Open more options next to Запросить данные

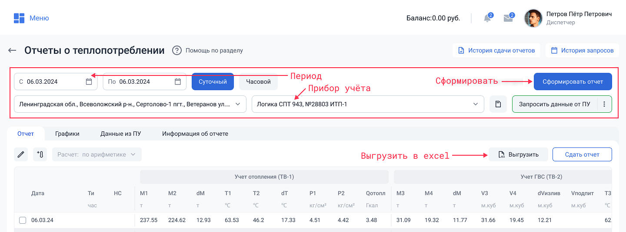604,104
